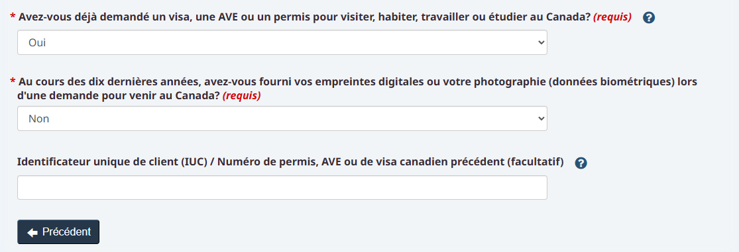Focus the IUC / previous visa number field

[282, 188]
